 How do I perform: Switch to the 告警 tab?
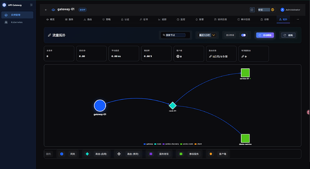coord(199,19)
